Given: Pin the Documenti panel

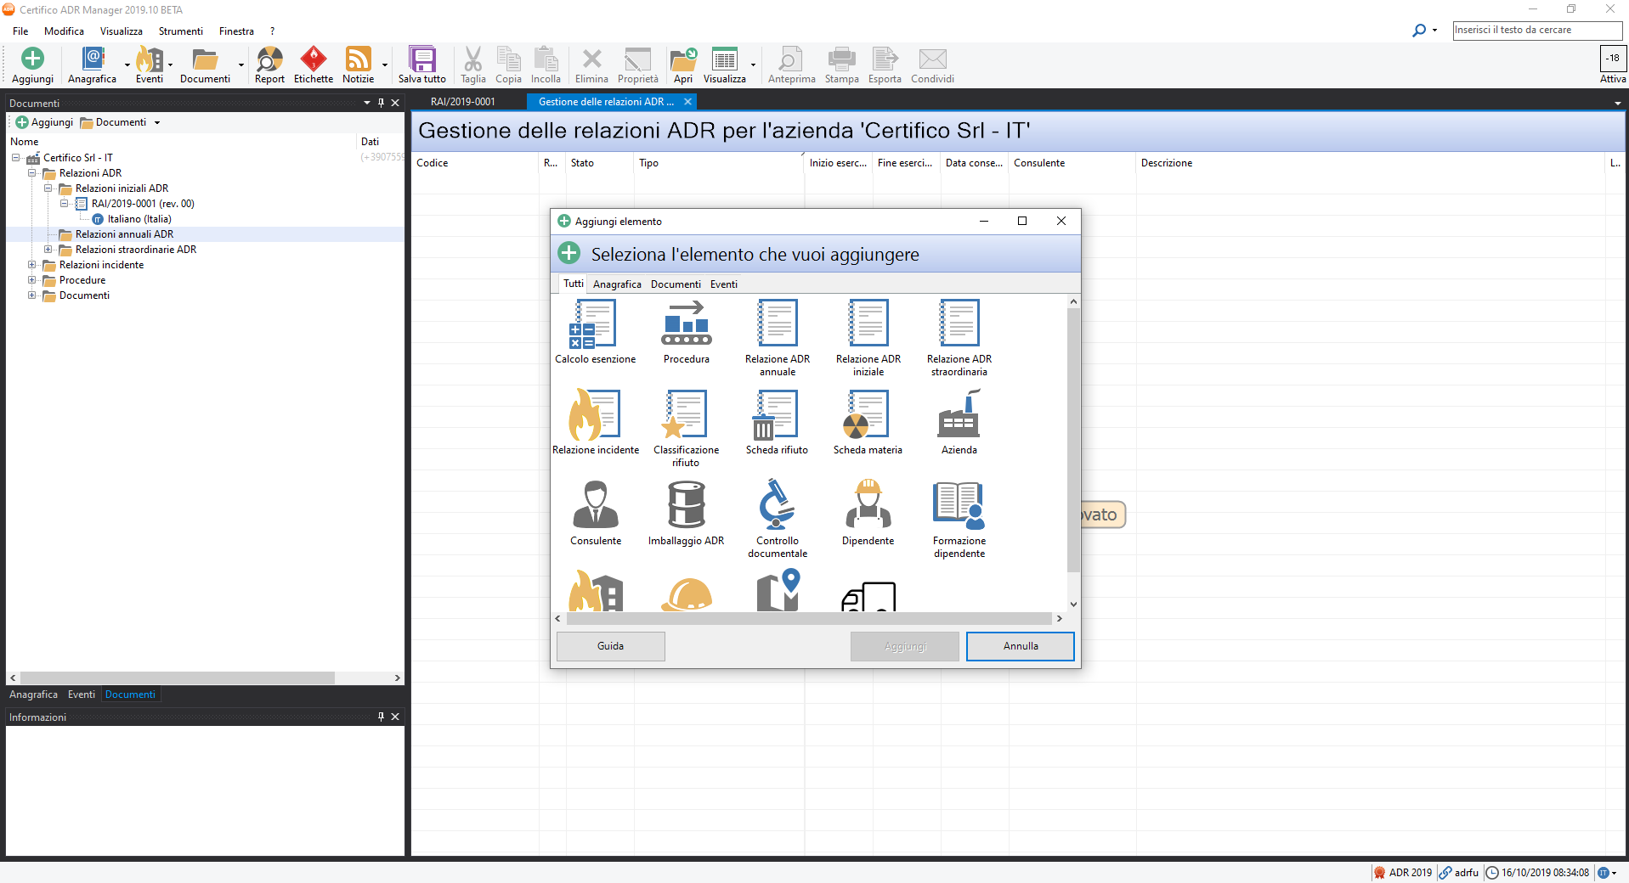Looking at the screenshot, I should pyautogui.click(x=381, y=103).
